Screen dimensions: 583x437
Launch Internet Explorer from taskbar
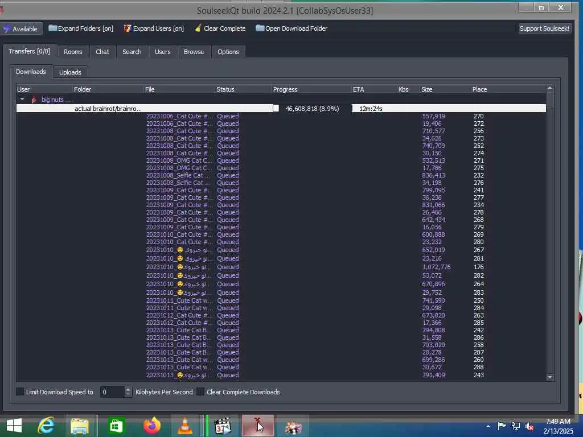pyautogui.click(x=46, y=426)
